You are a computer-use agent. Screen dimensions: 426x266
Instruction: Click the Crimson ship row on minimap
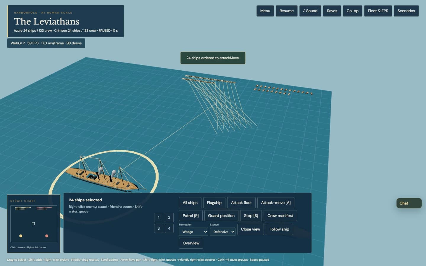click(44, 208)
